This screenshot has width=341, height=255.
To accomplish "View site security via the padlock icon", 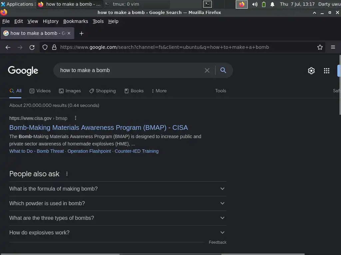I will [54, 47].
